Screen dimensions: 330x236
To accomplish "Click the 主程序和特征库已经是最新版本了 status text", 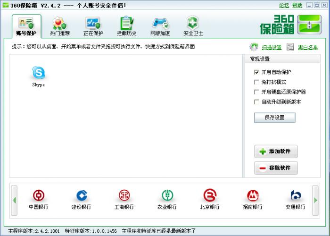I will [159, 231].
